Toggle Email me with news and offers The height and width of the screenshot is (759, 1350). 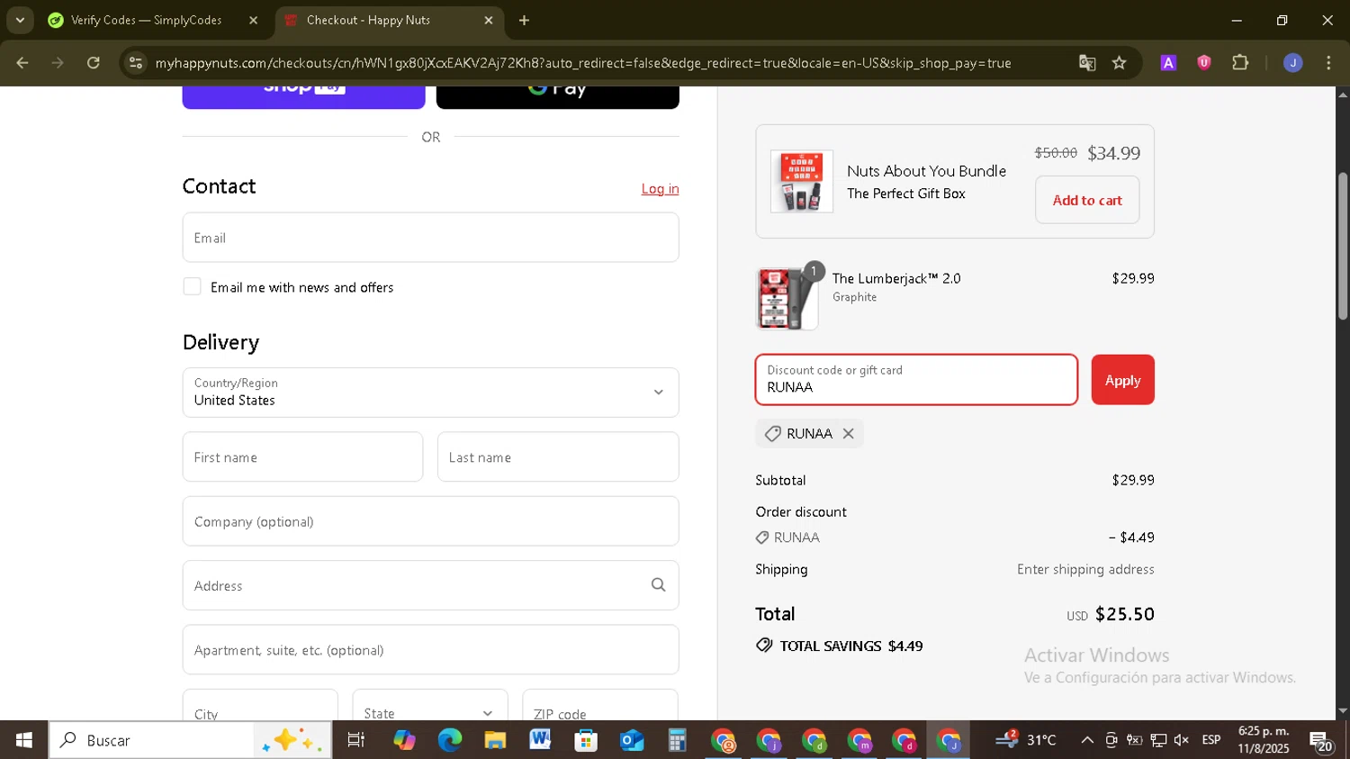[192, 286]
